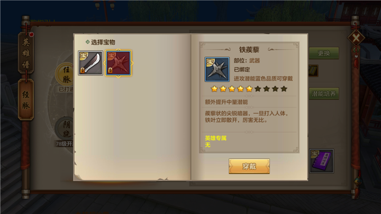Viewport: 381px width, 214px height.
Task: Close the panel with the X diamond
Action: click(356, 38)
